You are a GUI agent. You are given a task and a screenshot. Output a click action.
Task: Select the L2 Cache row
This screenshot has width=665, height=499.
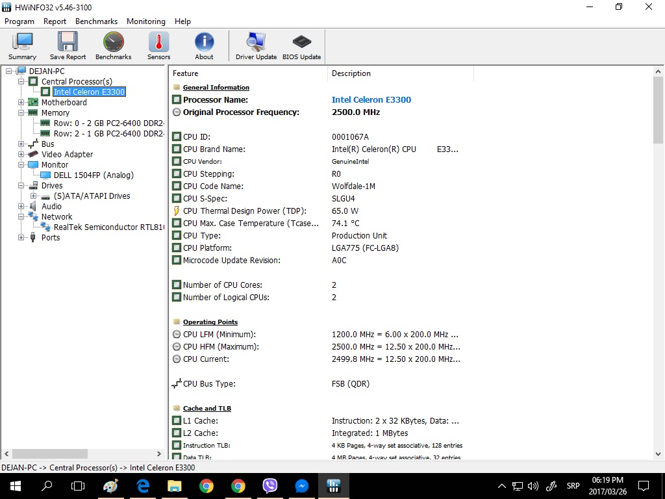[x=322, y=433]
